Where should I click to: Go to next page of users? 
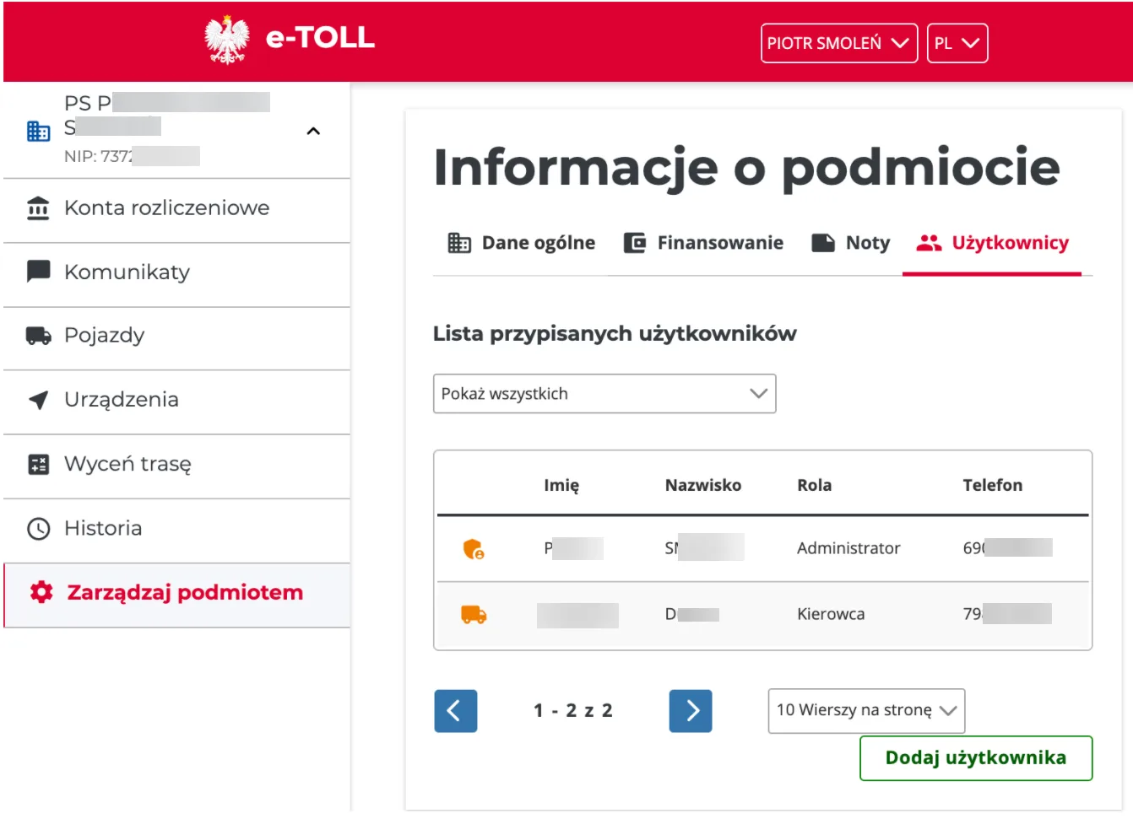tap(691, 711)
